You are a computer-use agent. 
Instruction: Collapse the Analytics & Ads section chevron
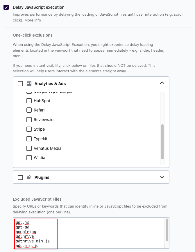[x=162, y=83]
